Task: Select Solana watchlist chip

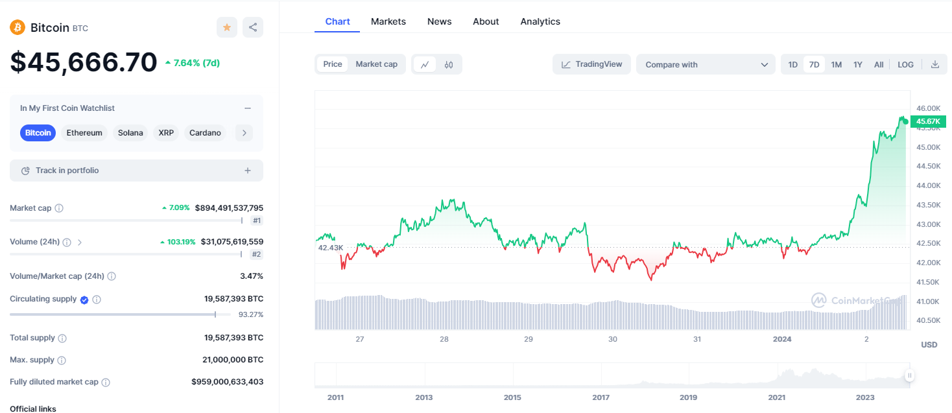Action: click(130, 133)
